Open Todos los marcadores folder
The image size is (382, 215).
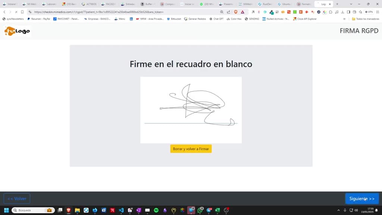(x=366, y=19)
